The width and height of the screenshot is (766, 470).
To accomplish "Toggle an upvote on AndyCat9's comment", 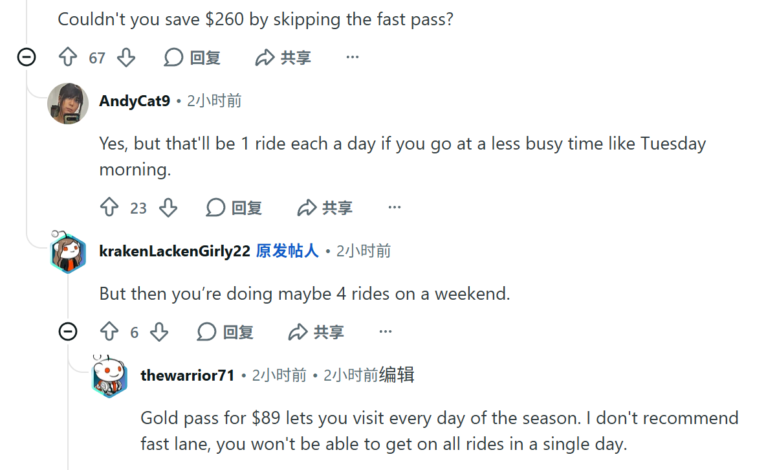I will coord(109,207).
